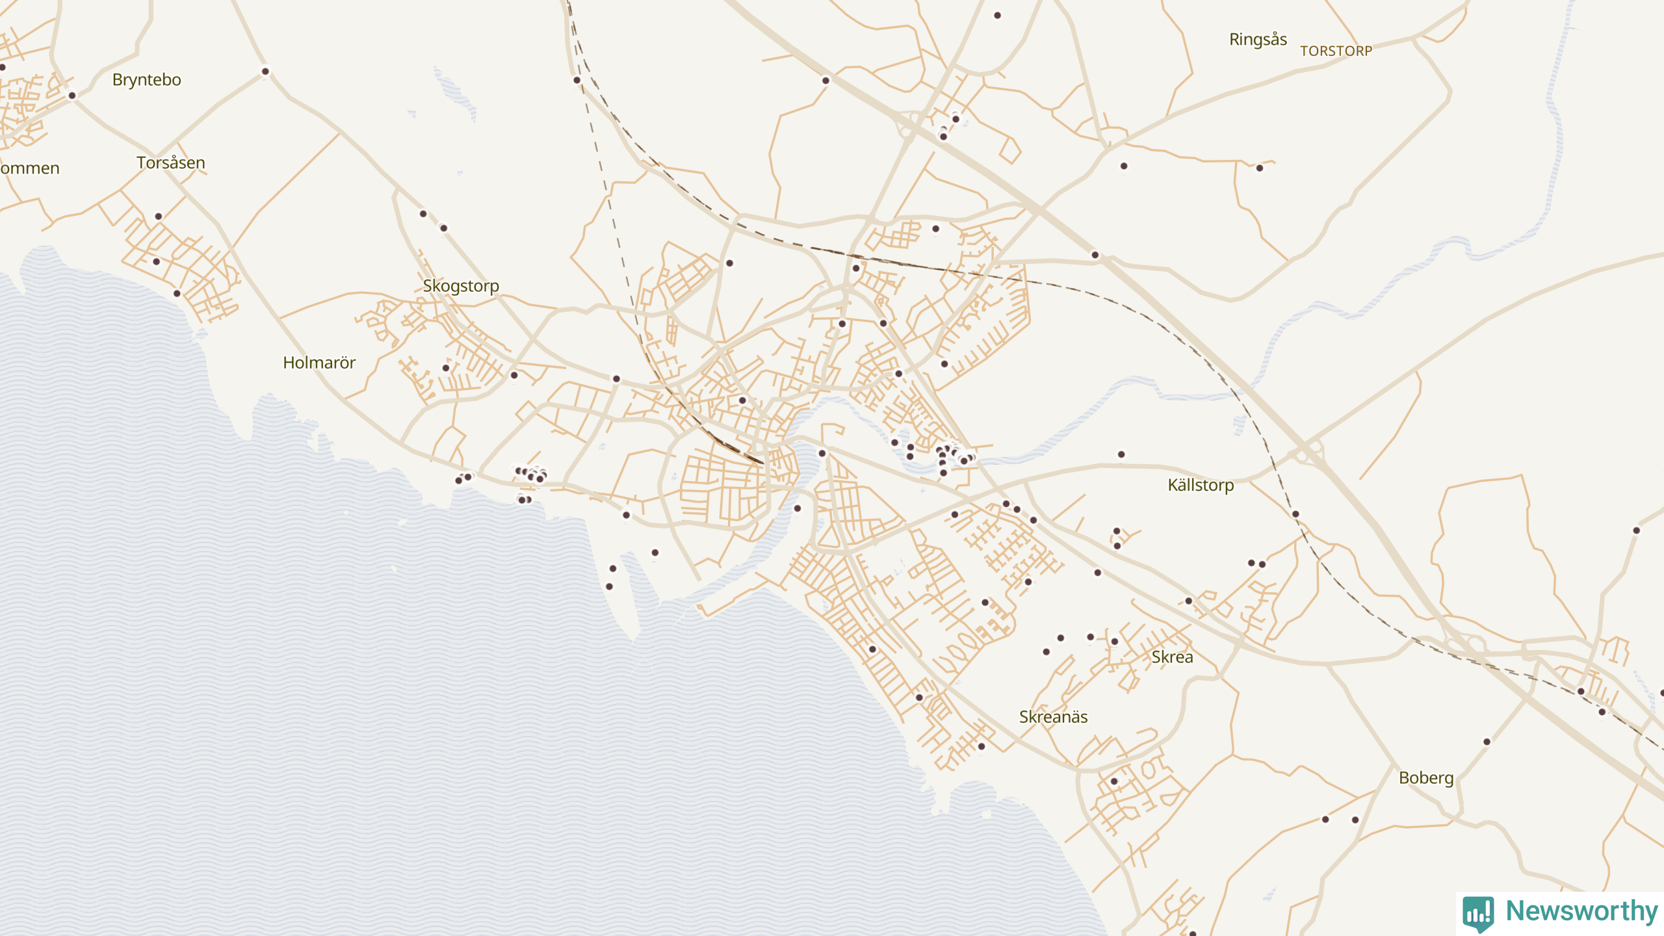The width and height of the screenshot is (1664, 936).
Task: Click the Torsåsen place label
Action: click(171, 162)
